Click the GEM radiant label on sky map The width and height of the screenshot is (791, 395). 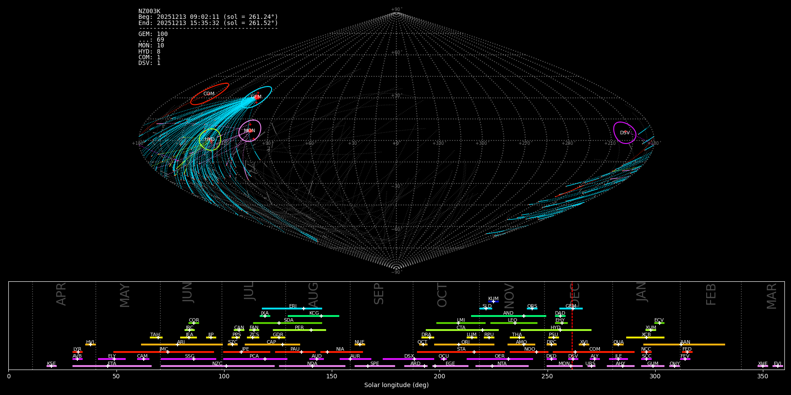coord(256,97)
